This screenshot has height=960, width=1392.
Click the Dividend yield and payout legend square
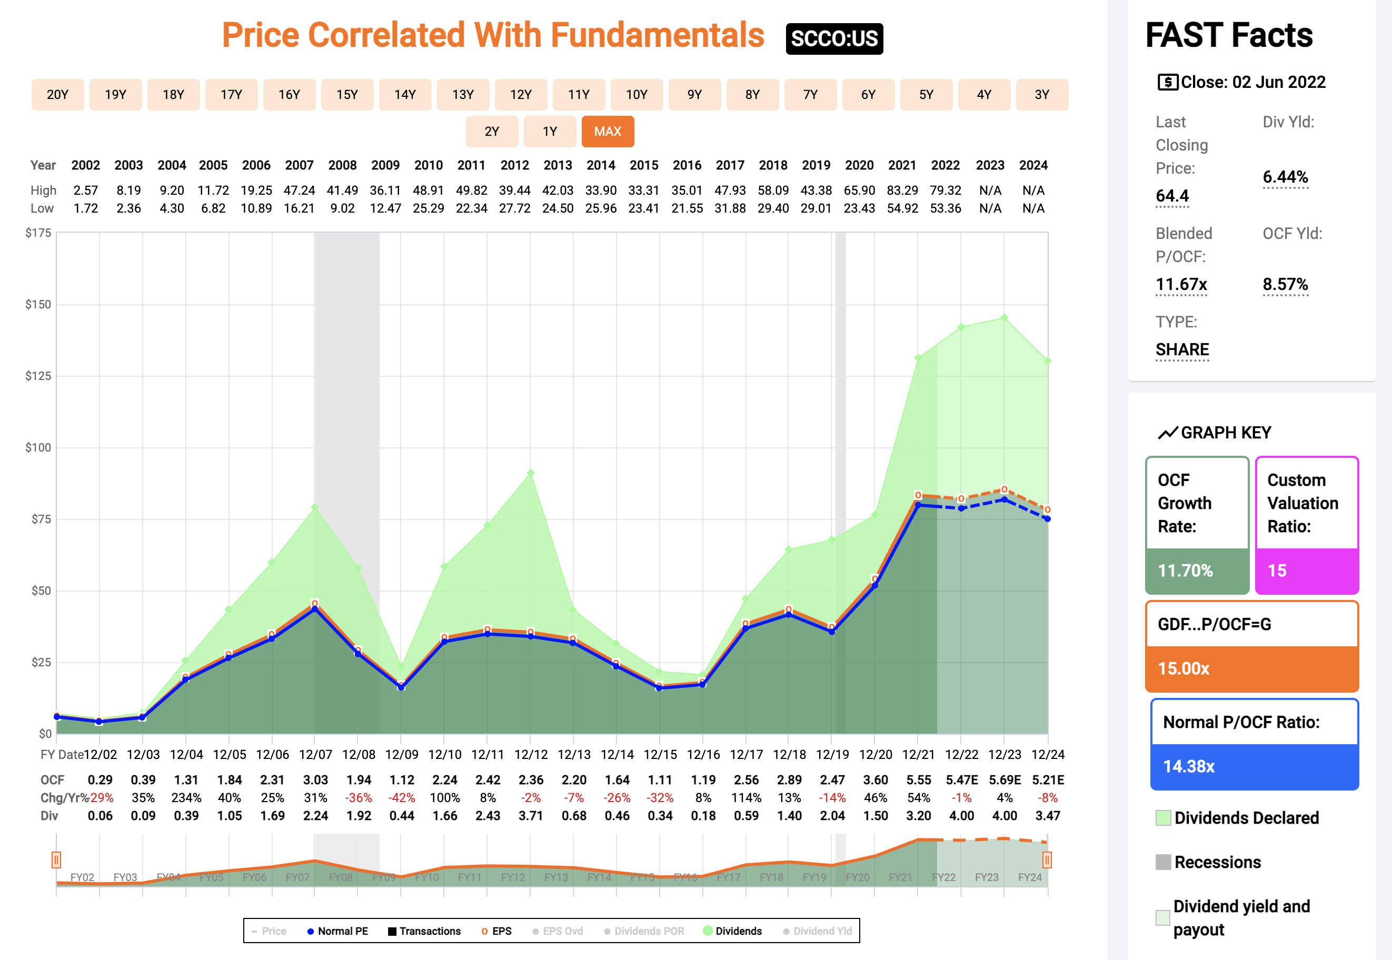click(1162, 918)
